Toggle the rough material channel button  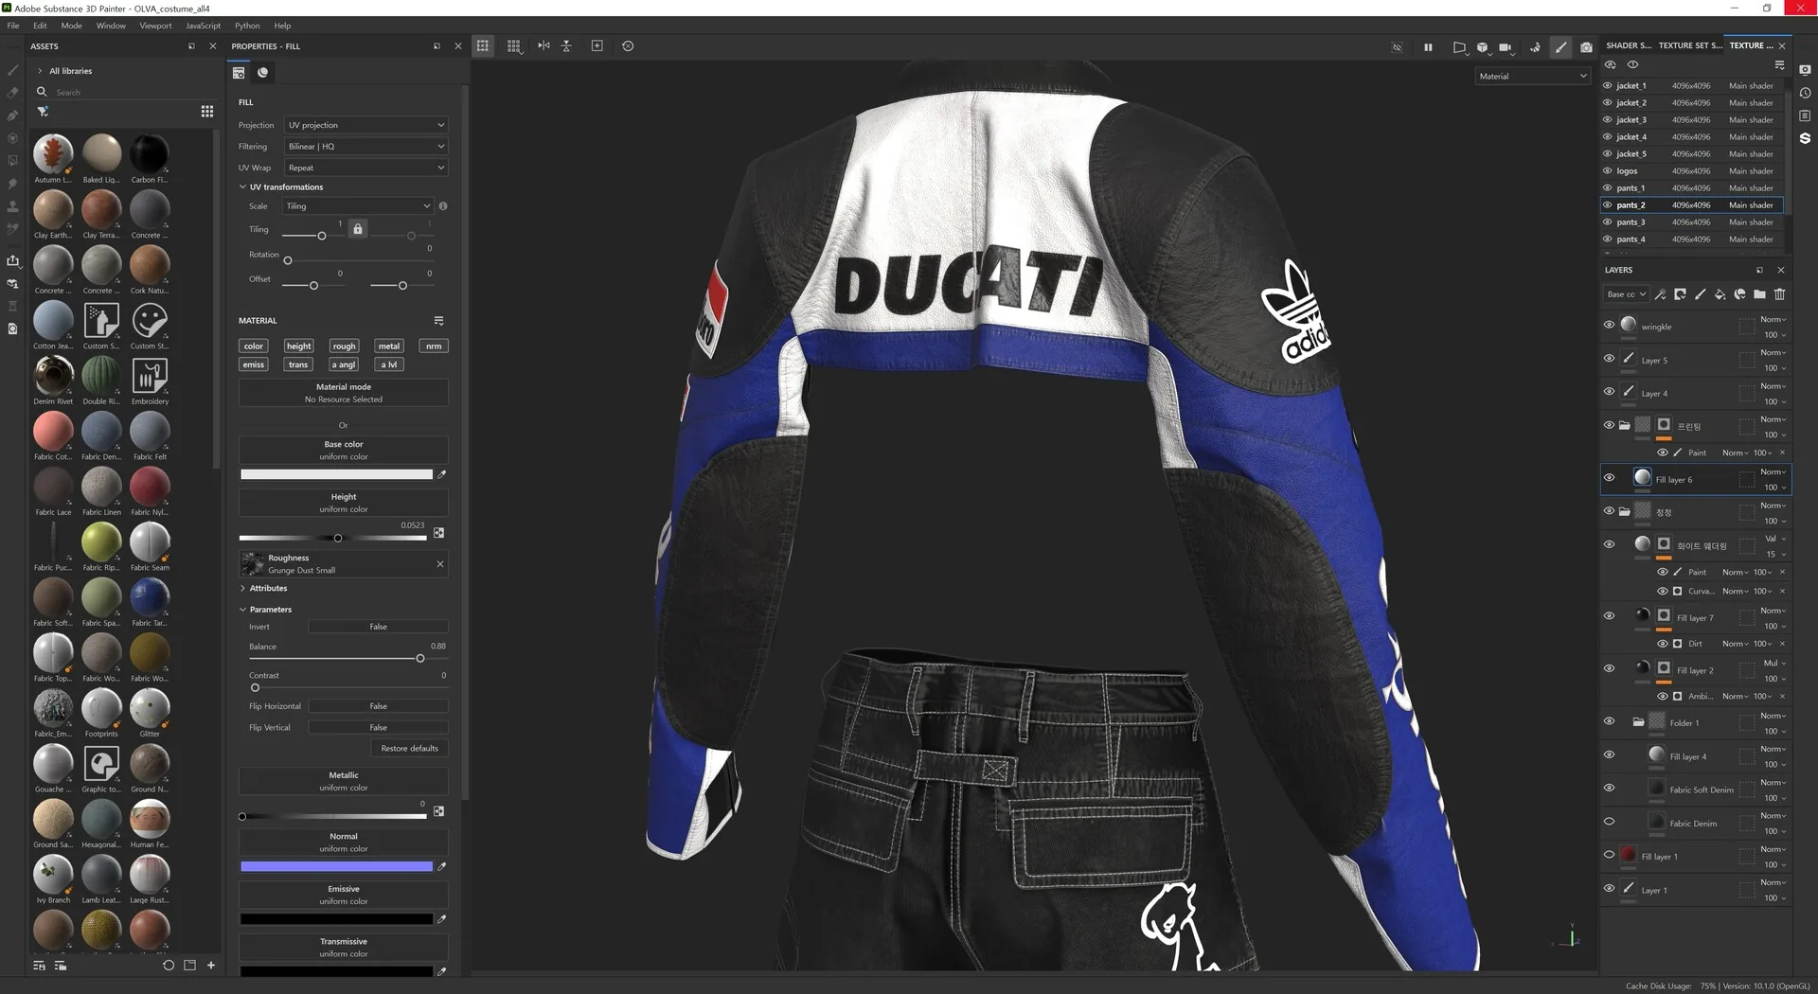coord(344,346)
